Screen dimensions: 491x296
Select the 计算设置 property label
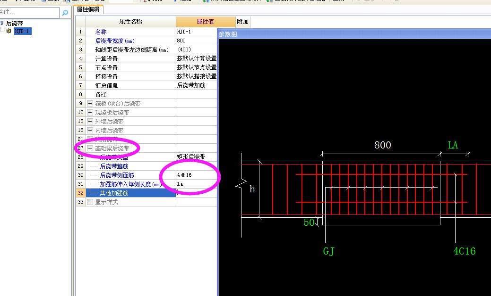point(106,59)
